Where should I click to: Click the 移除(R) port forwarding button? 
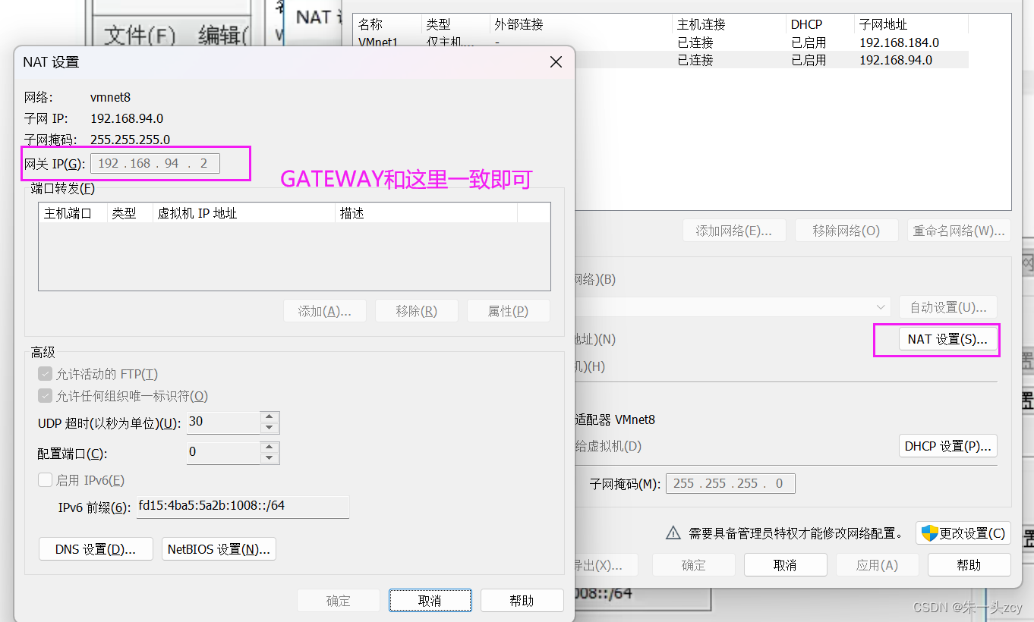coord(417,311)
